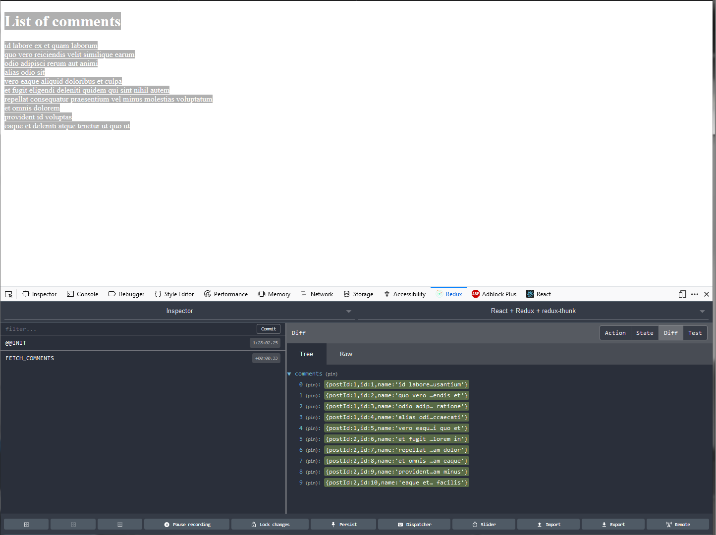This screenshot has height=535, width=716.
Task: Click the second layout icon in bottom bar
Action: [73, 524]
